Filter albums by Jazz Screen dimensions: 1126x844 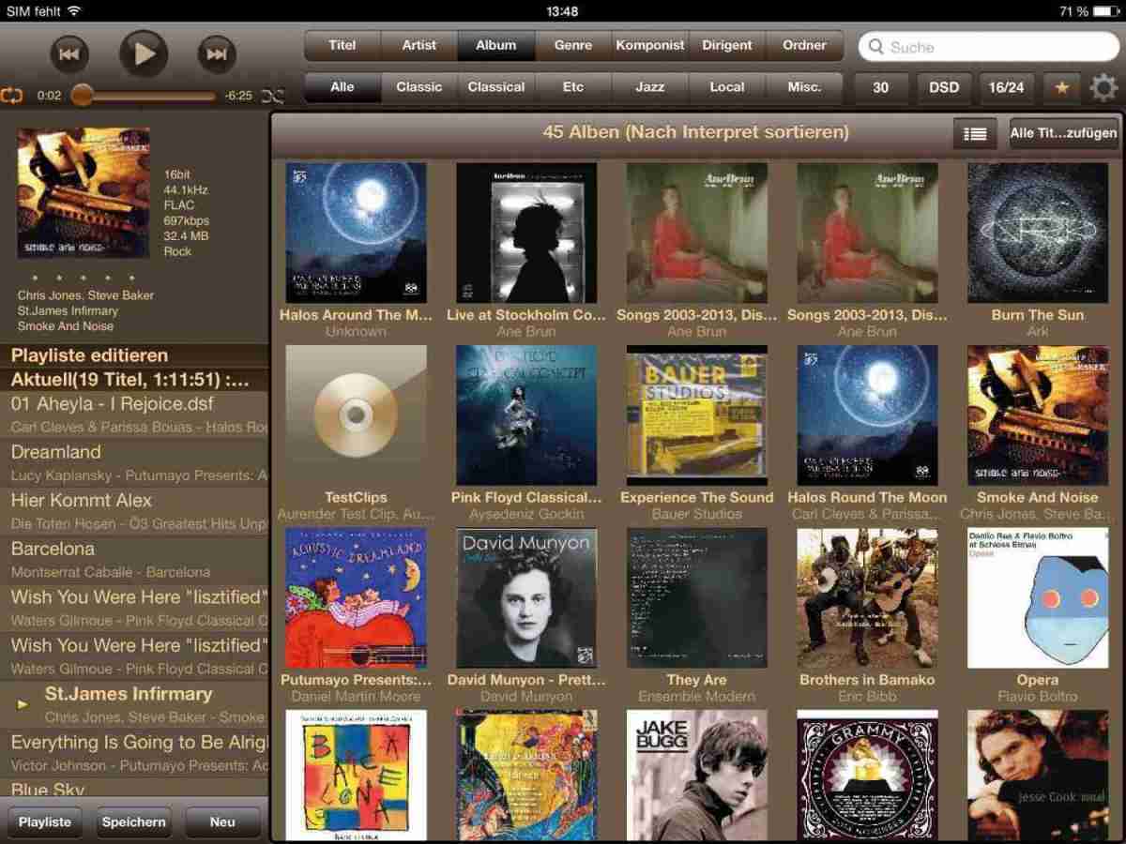tap(650, 87)
